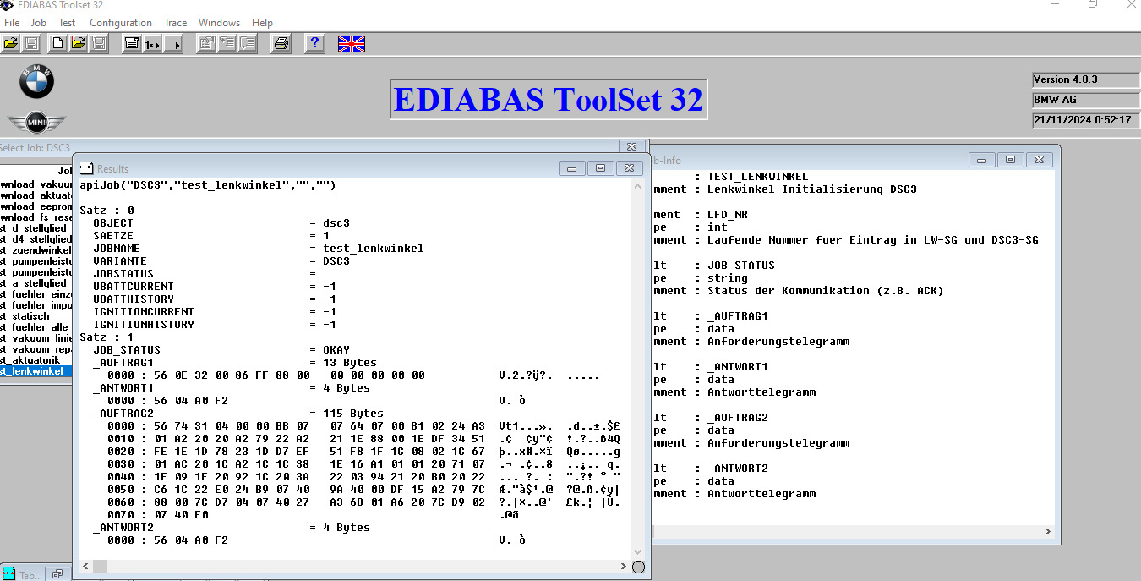Image resolution: width=1141 pixels, height=581 pixels.
Task: Close the Results window
Action: click(630, 168)
